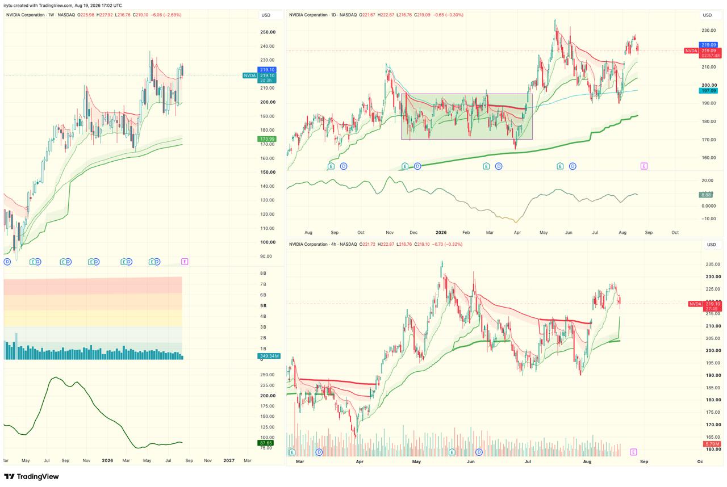Click the 'NVIDIA Corporation · 1W · NASDAQ' chart title
The height and width of the screenshot is (487, 727).
pos(39,15)
